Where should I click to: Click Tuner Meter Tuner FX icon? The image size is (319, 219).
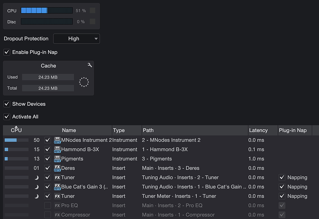click(x=57, y=196)
